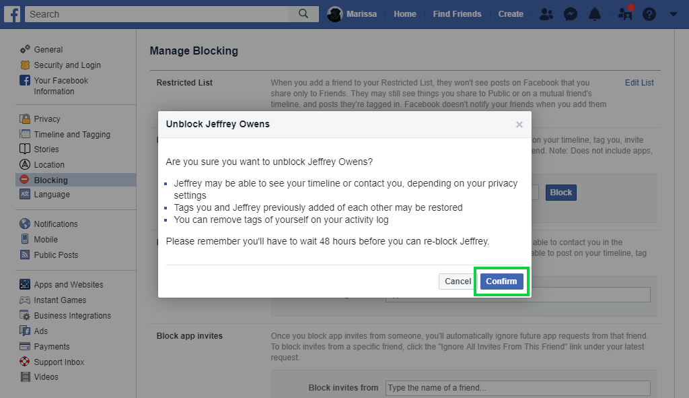This screenshot has width=689, height=398.
Task: Click the Edit List link
Action: coord(639,83)
